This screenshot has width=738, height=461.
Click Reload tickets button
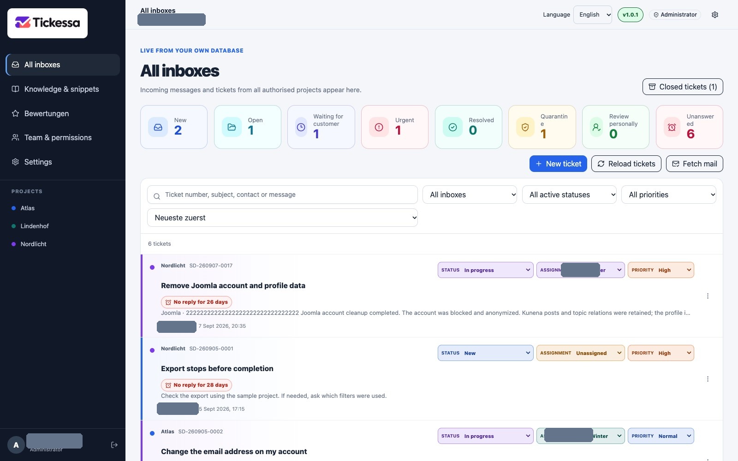coord(626,164)
